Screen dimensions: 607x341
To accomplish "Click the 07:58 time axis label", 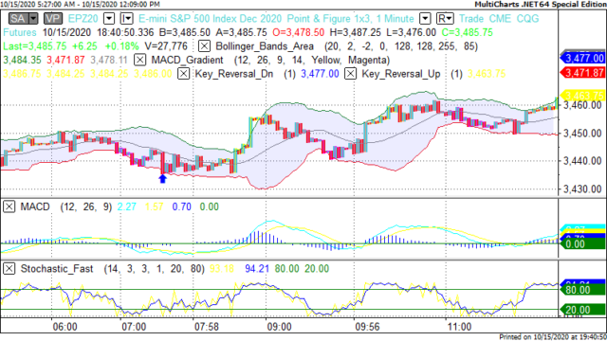I will 207,327.
